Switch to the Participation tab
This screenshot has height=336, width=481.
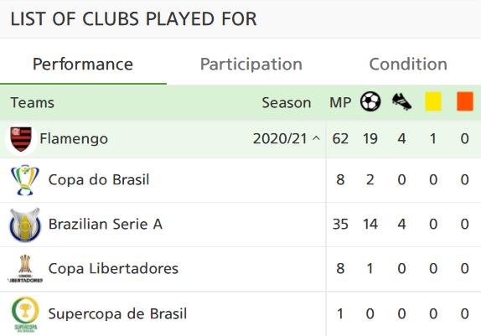tap(251, 65)
